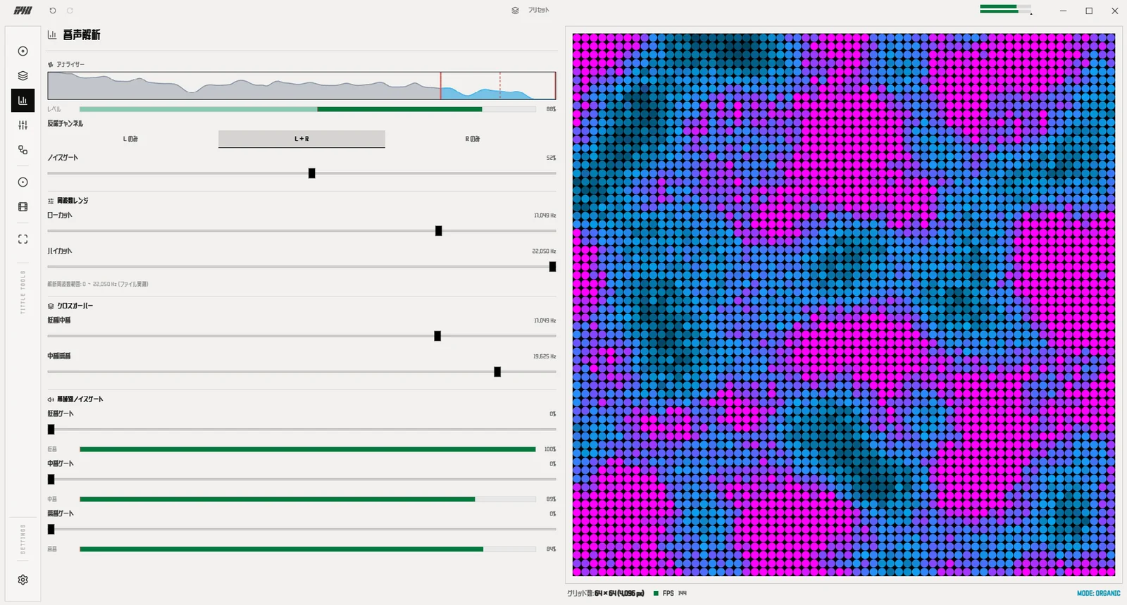Screen dimensions: 1127x605
Task: Click the analyzer spectrum waveform display
Action: point(301,85)
